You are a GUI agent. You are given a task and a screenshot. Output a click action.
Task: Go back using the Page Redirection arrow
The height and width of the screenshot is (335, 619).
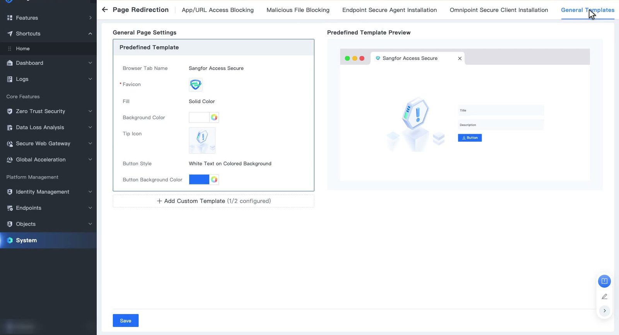(105, 10)
